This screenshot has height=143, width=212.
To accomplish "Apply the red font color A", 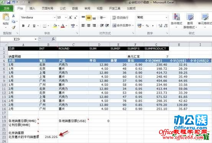I will (x=62, y=26).
